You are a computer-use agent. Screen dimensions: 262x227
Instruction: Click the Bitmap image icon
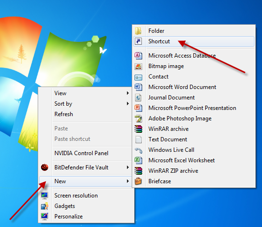point(138,66)
